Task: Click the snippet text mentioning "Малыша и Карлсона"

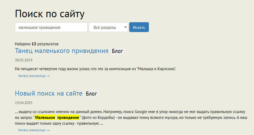Action: [x=95, y=69]
